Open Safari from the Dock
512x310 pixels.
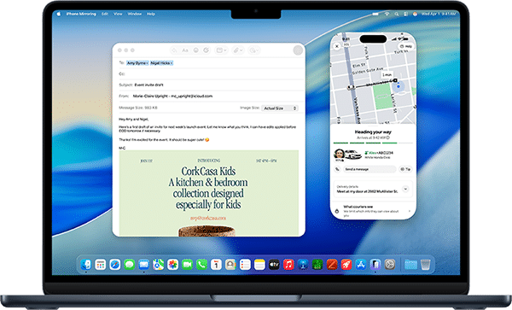[x=115, y=264]
